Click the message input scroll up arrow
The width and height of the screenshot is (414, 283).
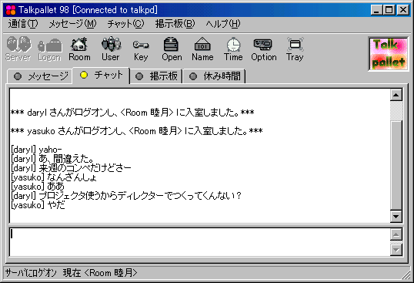[396, 234]
